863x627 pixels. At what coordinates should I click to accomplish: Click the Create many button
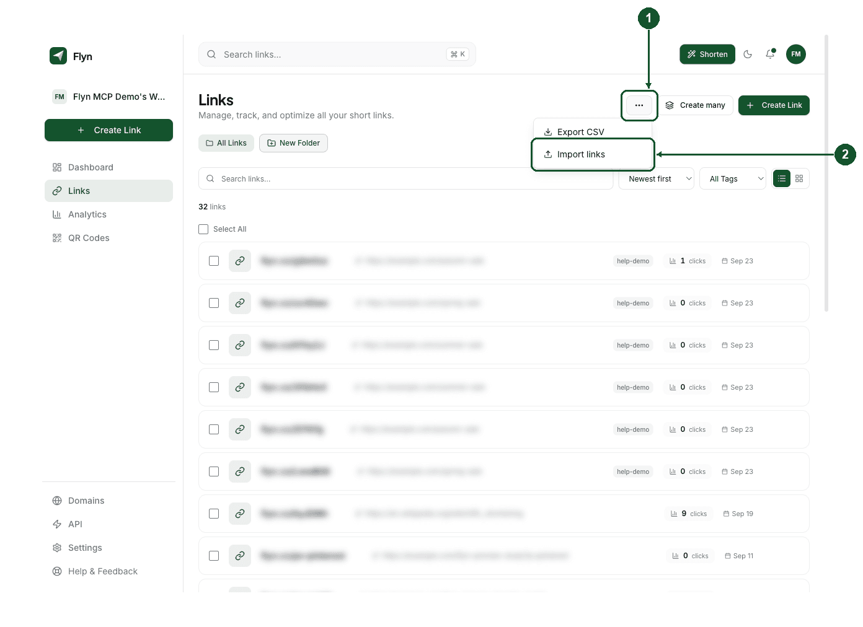(x=696, y=105)
